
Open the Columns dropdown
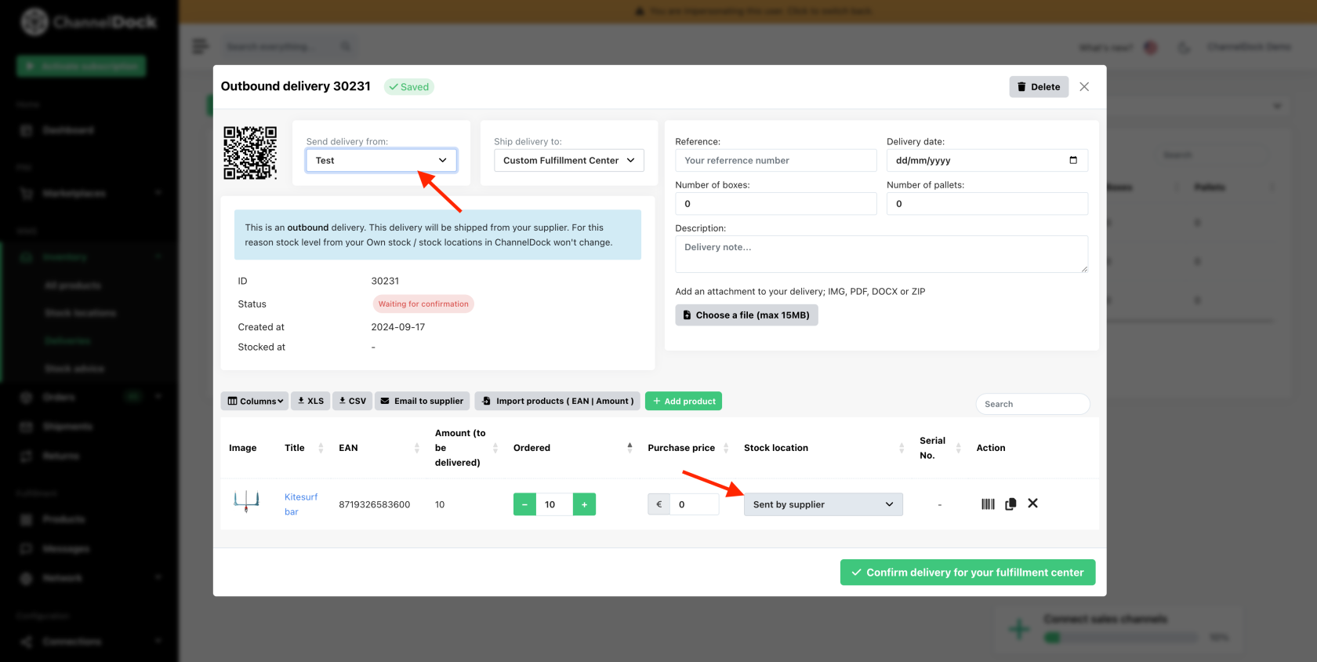255,401
